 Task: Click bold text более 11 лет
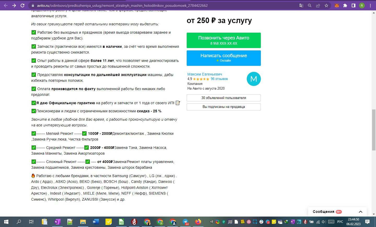pyautogui.click(x=102, y=61)
